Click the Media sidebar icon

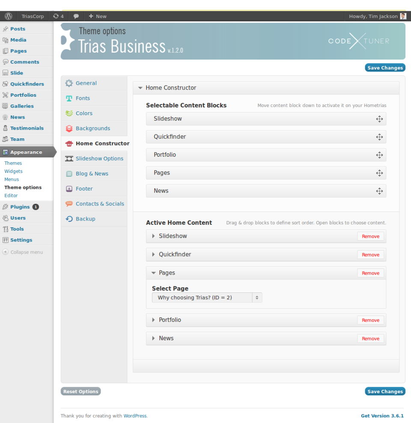point(5,40)
